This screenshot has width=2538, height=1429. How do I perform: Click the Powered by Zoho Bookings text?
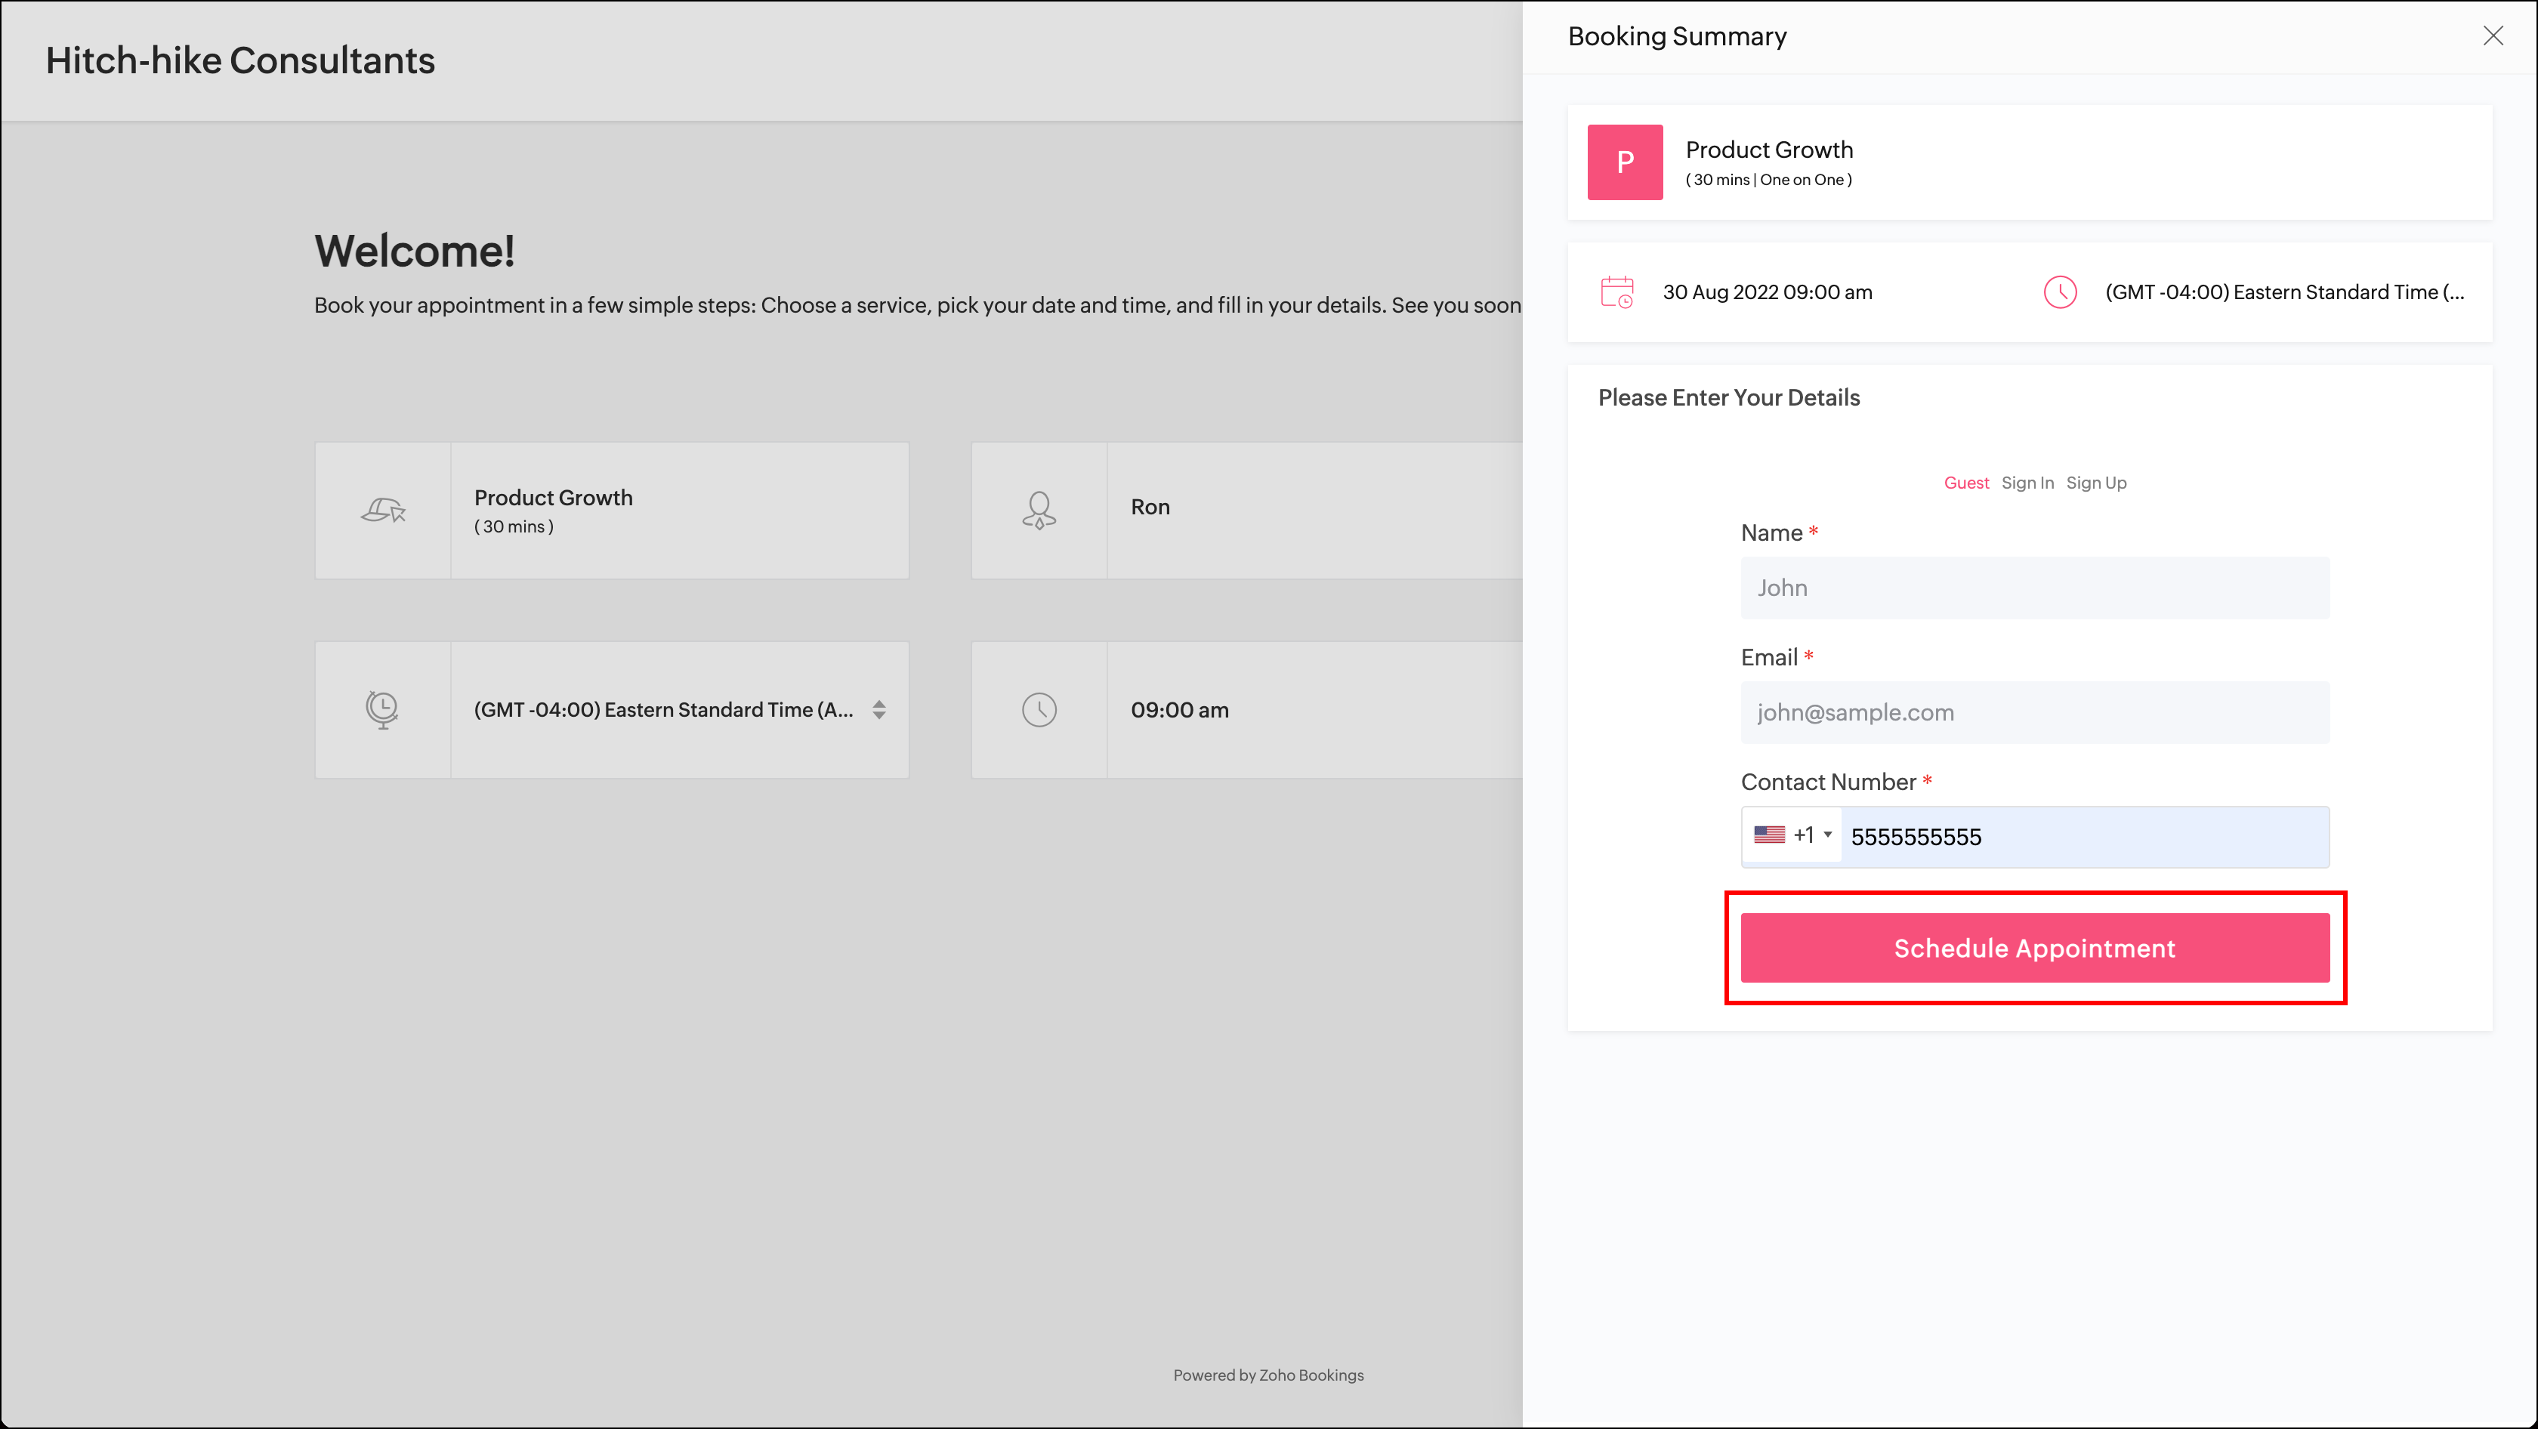coord(1268,1375)
